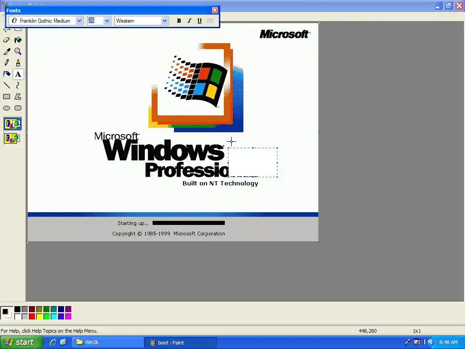
Task: Click the microphone icon in the system tray
Action: coord(408,342)
